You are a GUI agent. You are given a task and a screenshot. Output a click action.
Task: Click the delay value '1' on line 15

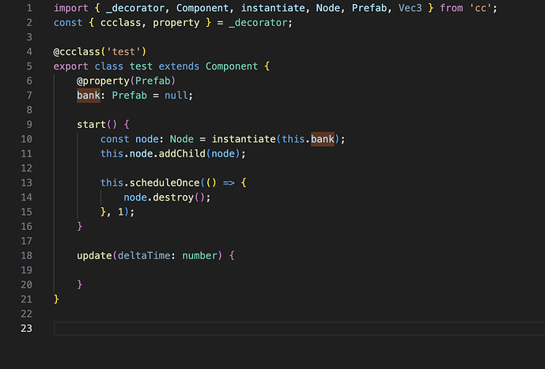pos(120,212)
